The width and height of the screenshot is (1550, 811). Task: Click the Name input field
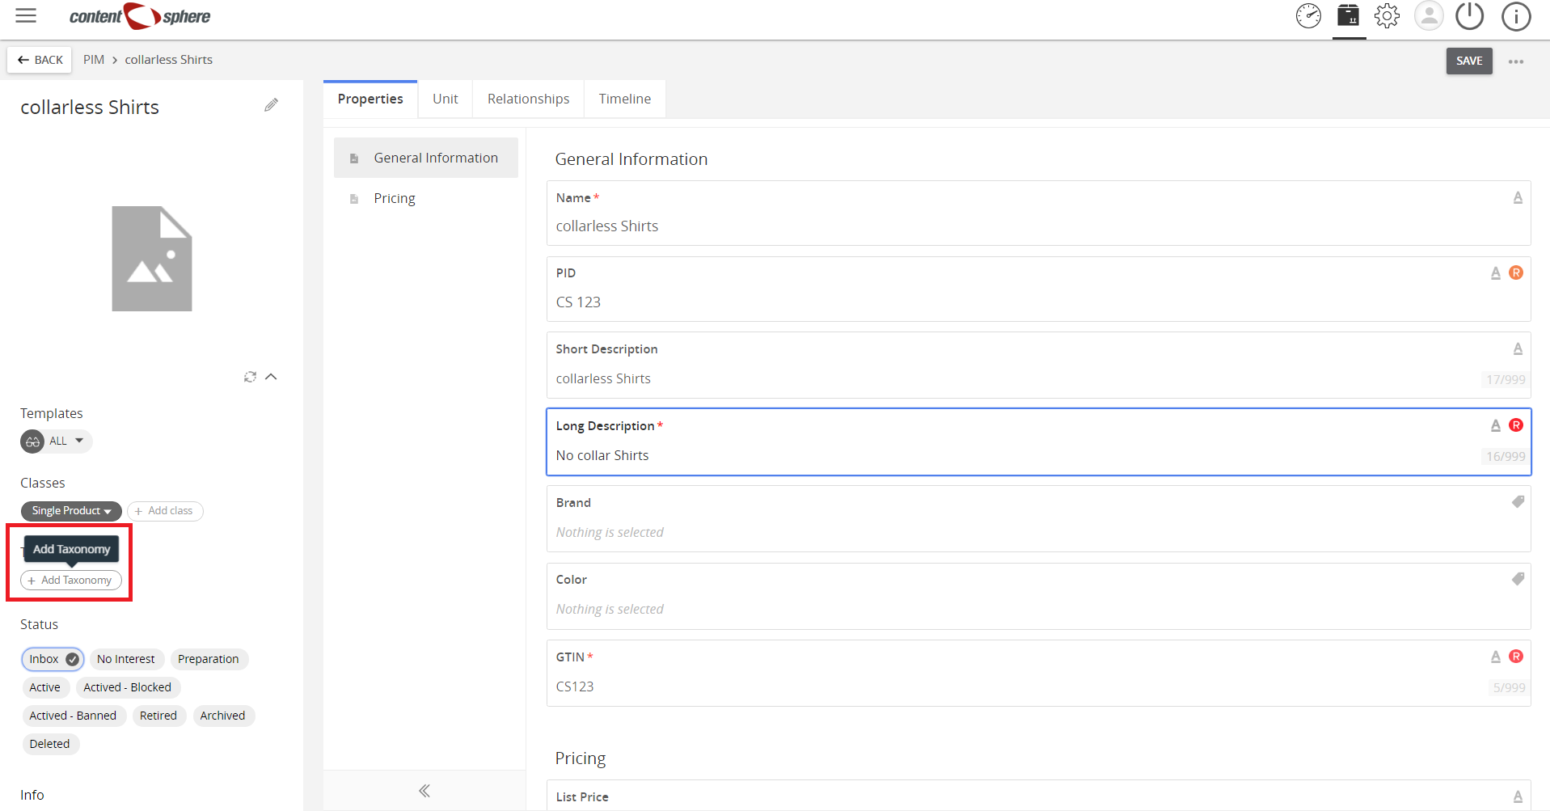pyautogui.click(x=1038, y=213)
